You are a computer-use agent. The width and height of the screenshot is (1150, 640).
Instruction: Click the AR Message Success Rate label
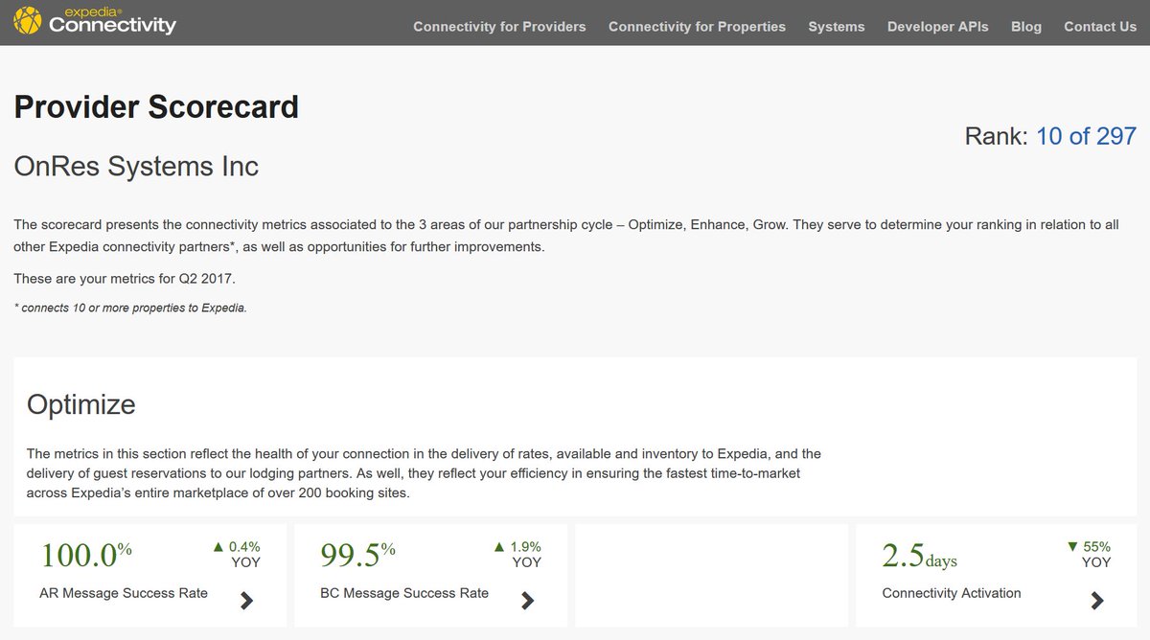point(124,593)
